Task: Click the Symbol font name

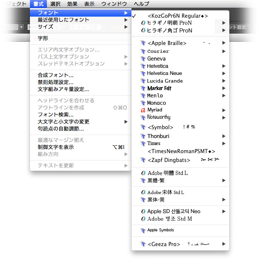Action: coord(160,127)
